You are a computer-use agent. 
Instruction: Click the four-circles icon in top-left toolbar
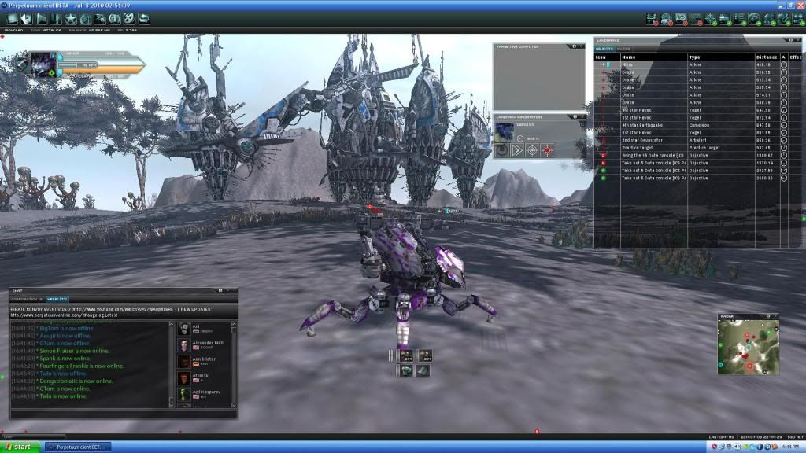point(129,19)
